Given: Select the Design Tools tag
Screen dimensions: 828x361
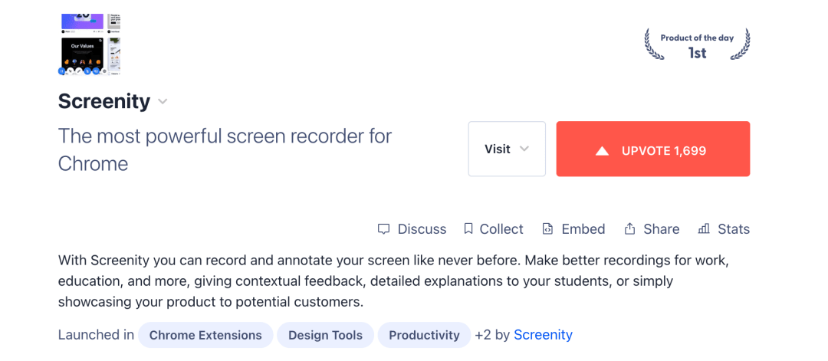Looking at the screenshot, I should pos(325,335).
